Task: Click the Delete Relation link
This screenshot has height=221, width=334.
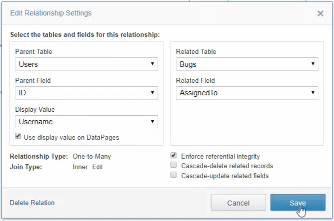Action: pyautogui.click(x=32, y=203)
